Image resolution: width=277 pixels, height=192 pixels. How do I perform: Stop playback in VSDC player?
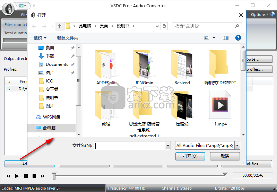tap(34, 176)
